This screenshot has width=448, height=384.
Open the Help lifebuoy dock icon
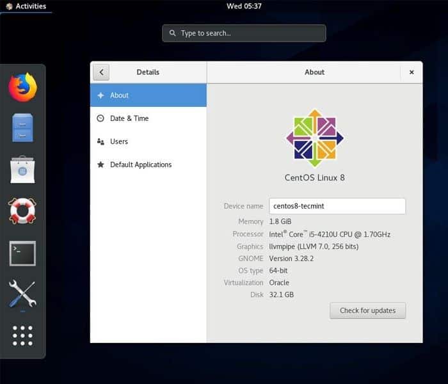(22, 211)
